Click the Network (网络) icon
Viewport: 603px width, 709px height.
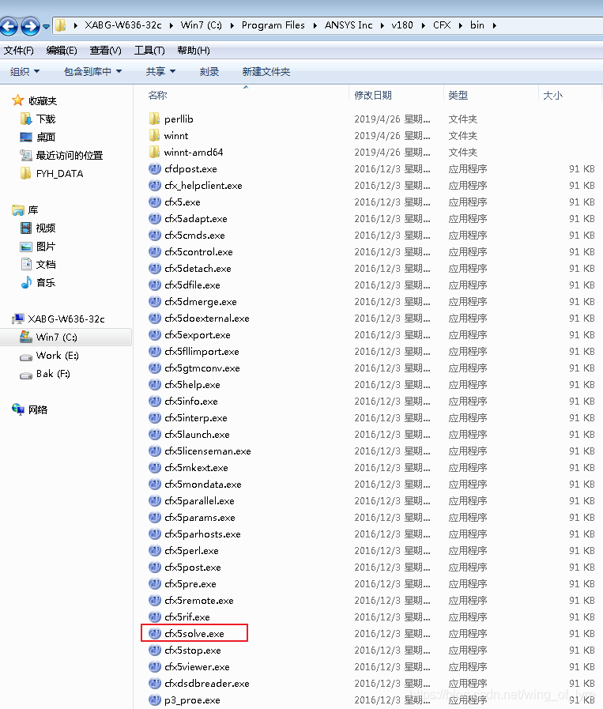(18, 409)
